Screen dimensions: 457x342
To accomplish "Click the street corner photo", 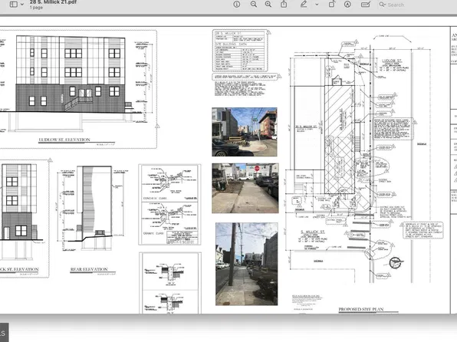I will 245,132.
